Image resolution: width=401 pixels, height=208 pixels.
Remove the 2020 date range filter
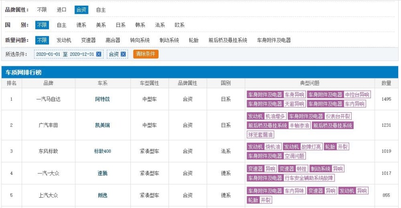tap(98, 54)
